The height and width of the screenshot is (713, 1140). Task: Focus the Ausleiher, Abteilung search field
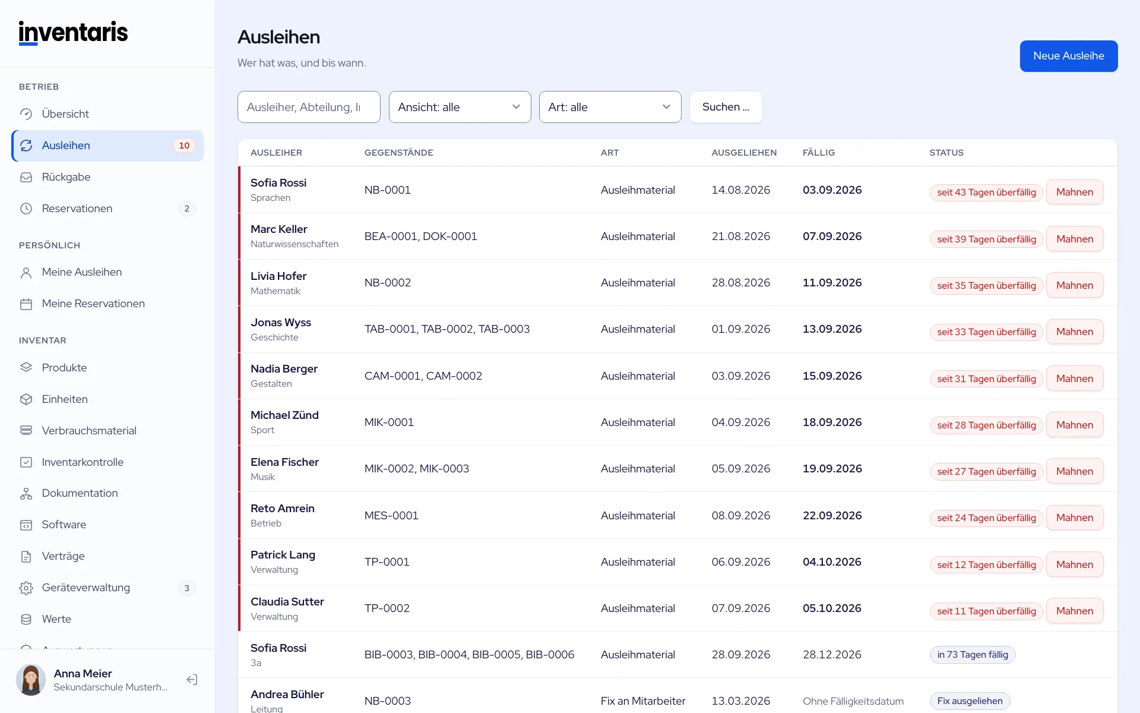(x=309, y=107)
